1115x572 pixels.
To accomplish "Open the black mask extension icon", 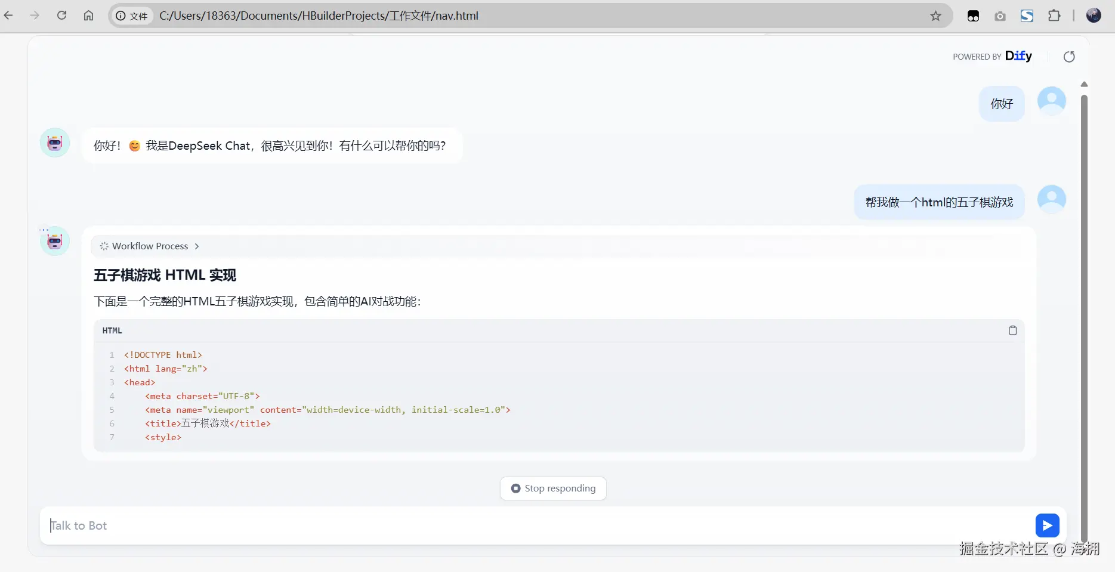I will [x=973, y=16].
